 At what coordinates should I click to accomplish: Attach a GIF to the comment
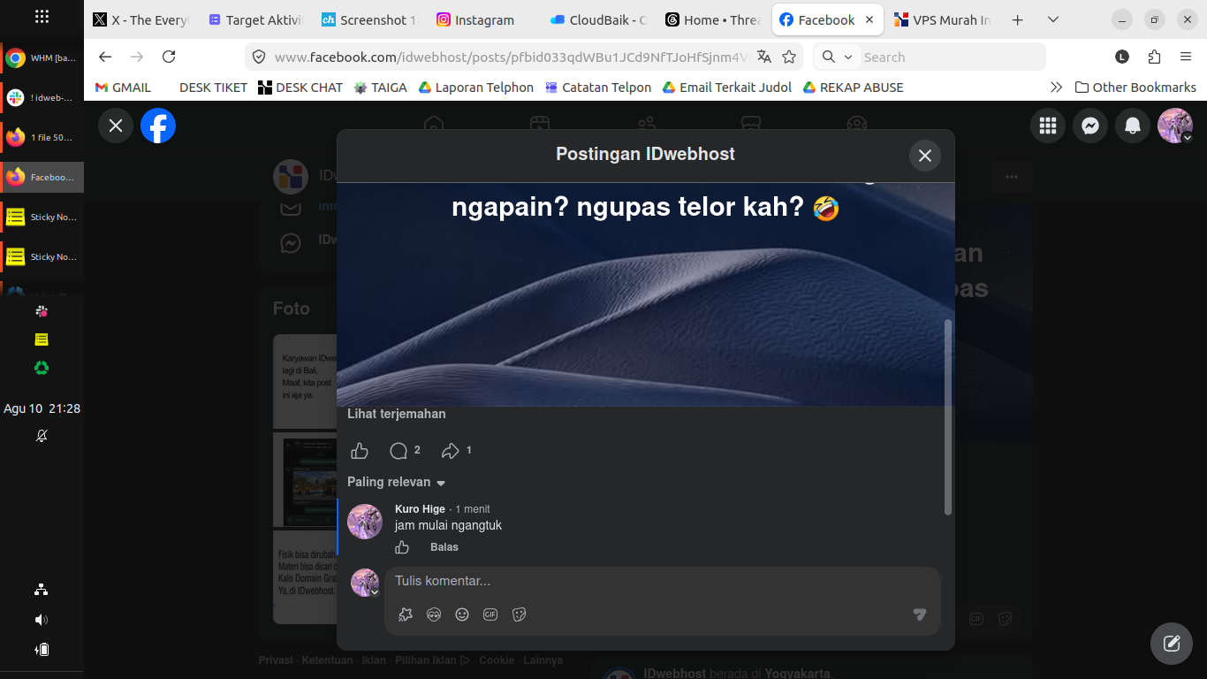490,614
